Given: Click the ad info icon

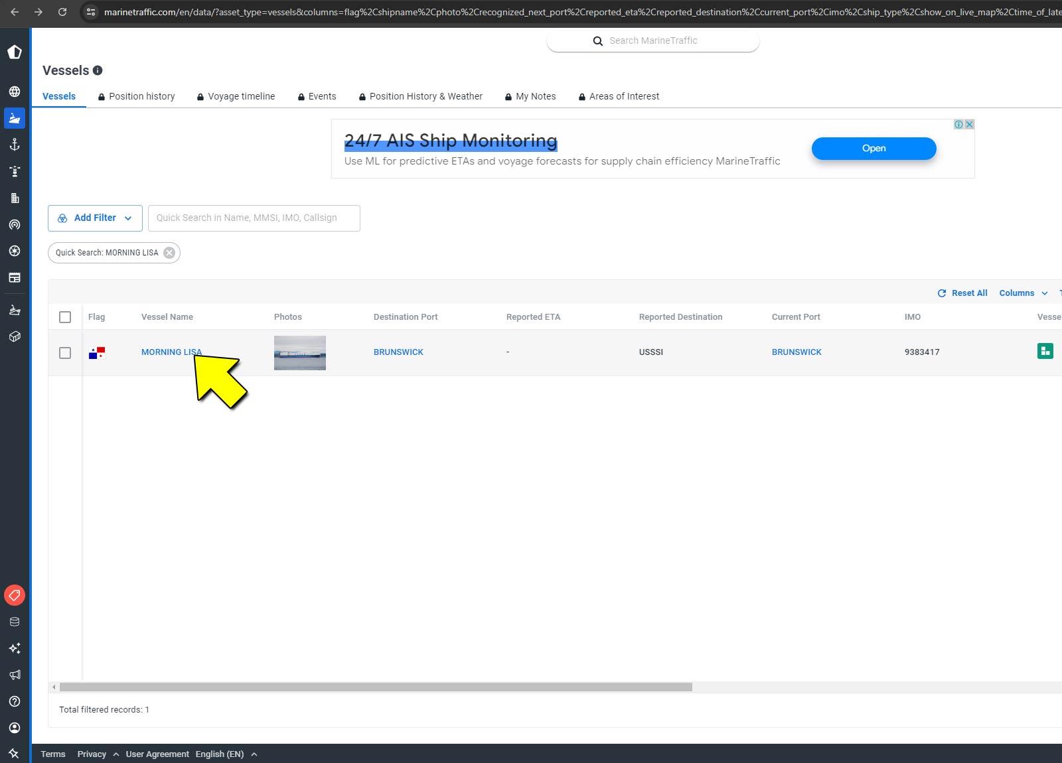Looking at the screenshot, I should [958, 124].
